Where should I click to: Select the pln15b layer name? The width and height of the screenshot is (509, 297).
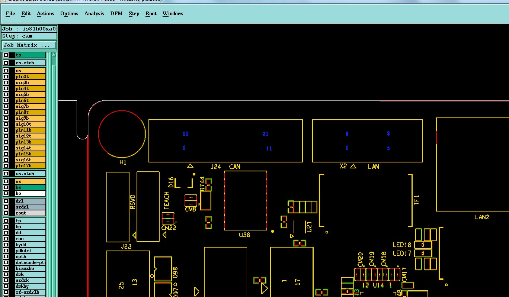click(31, 154)
